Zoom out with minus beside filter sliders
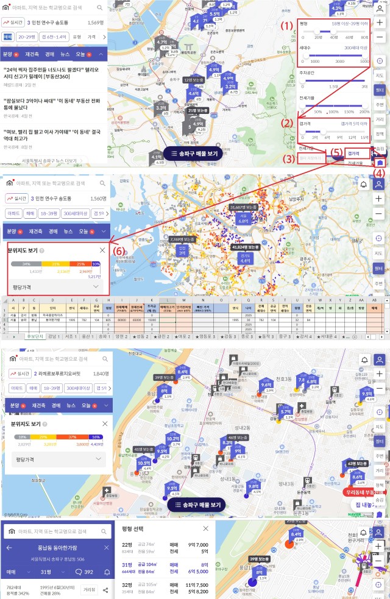The image size is (390, 599). pyautogui.click(x=380, y=37)
